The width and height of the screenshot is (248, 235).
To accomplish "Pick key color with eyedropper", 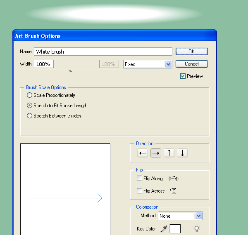I will (164, 229).
